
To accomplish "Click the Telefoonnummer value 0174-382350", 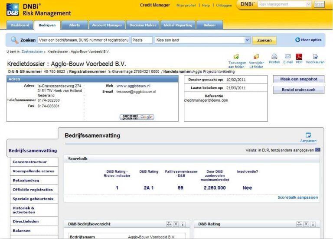I will 49,100.
